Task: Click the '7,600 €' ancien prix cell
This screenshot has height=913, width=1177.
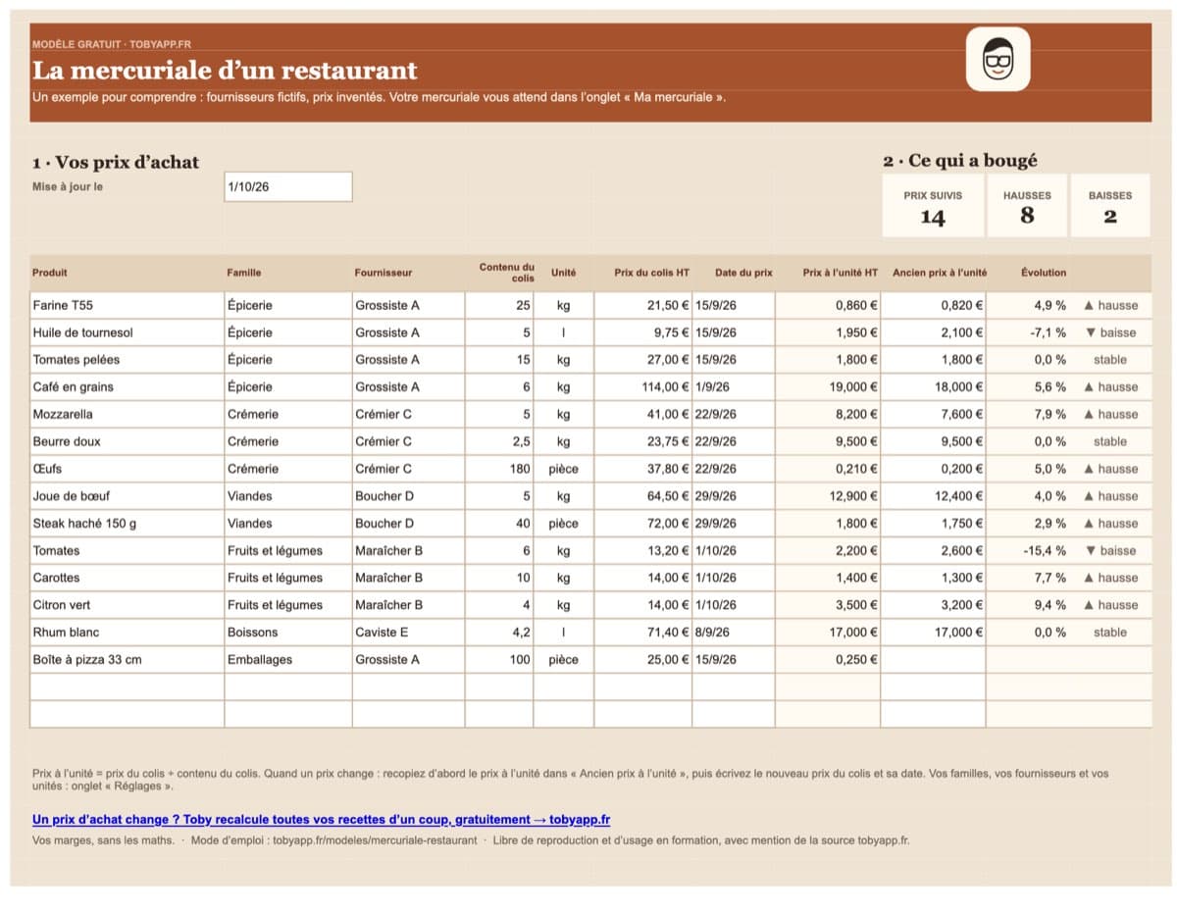Action: click(933, 414)
